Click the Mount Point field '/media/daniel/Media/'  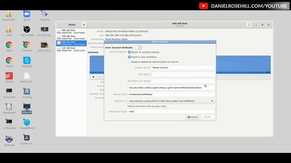tap(171, 94)
